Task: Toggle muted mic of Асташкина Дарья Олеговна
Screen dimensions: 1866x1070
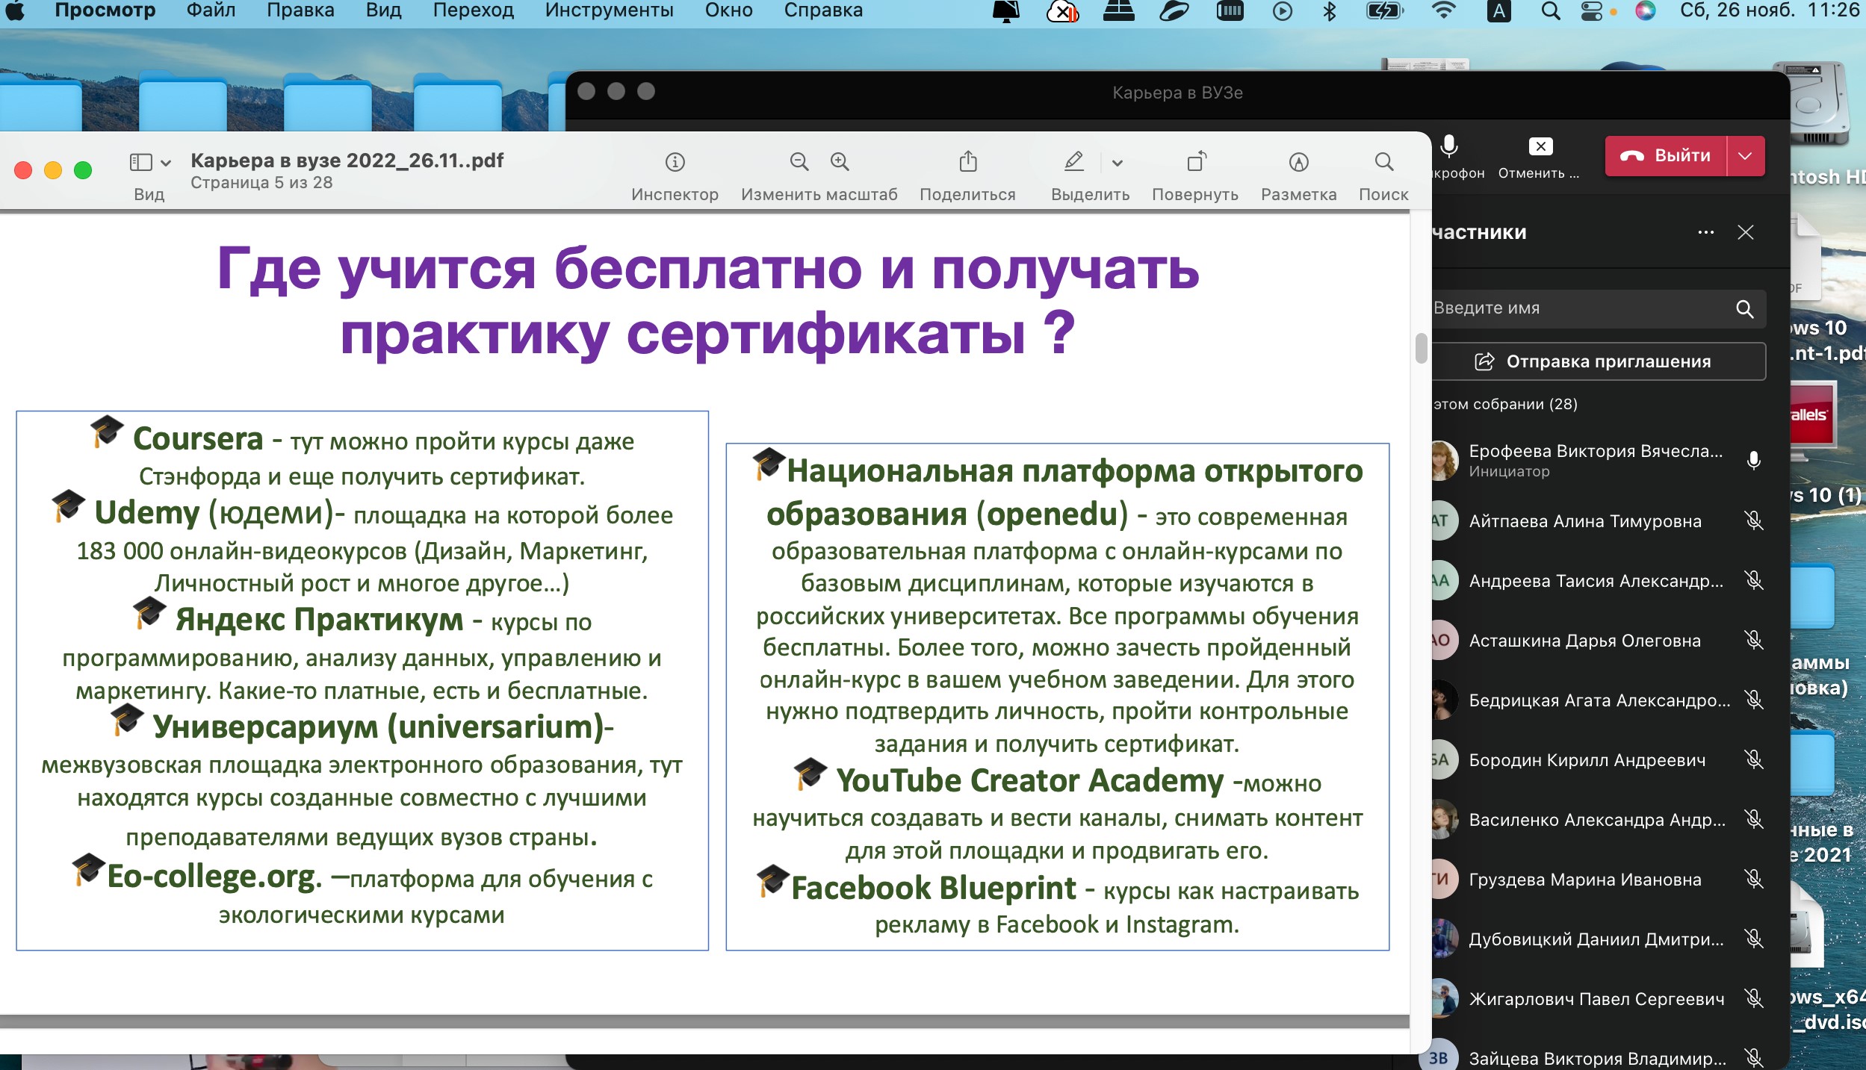Action: tap(1754, 640)
